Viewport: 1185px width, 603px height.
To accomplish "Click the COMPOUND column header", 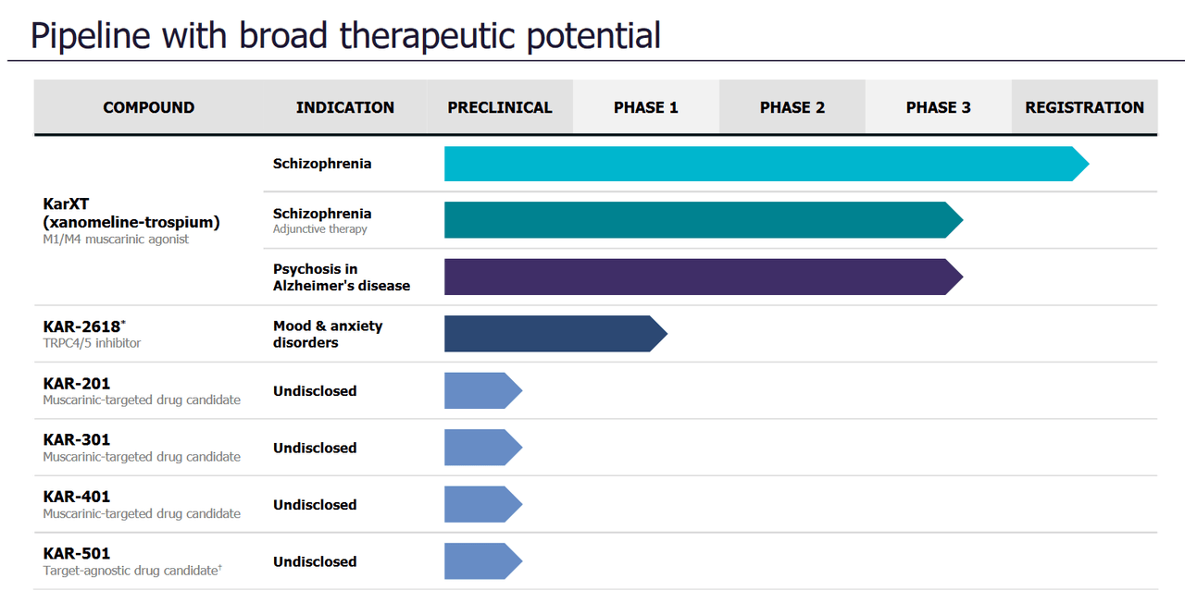I will (148, 107).
